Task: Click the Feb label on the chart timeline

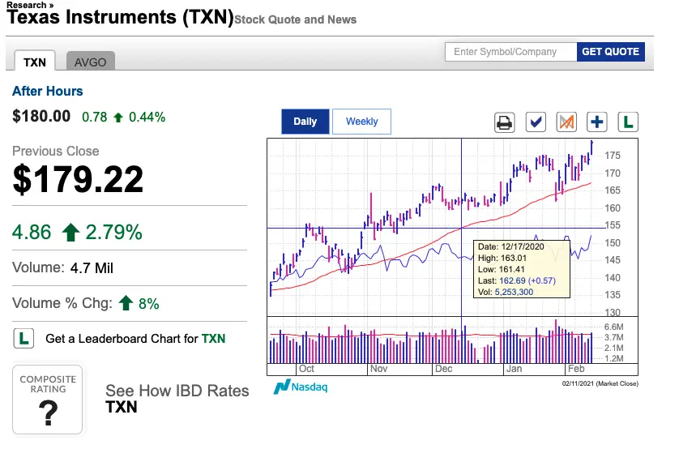Action: point(576,369)
